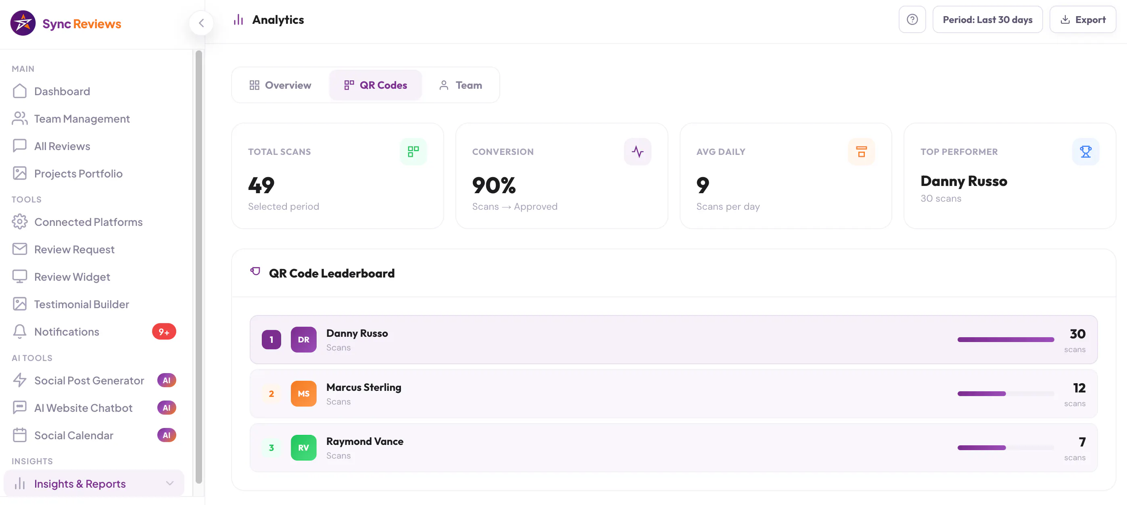Click the Connected Platforms gear icon
This screenshot has height=505, width=1127.
tap(20, 222)
